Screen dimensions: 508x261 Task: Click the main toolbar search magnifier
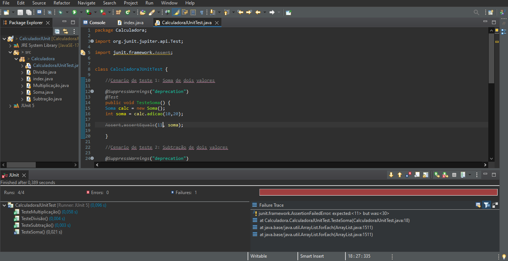tap(476, 12)
